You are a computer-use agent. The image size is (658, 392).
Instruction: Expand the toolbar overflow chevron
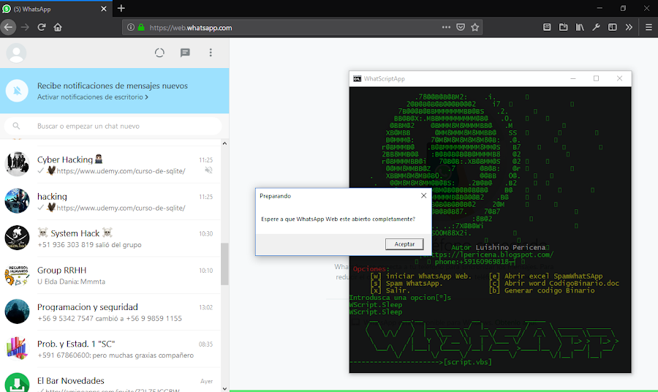click(629, 27)
